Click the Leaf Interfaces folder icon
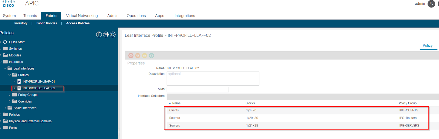The image size is (439, 139). point(10,68)
